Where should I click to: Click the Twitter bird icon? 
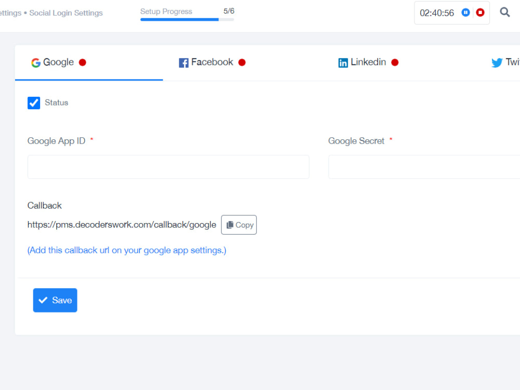[x=497, y=62]
